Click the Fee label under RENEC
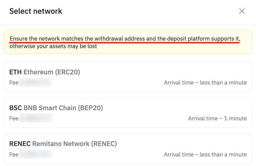The image size is (256, 166). (x=14, y=154)
